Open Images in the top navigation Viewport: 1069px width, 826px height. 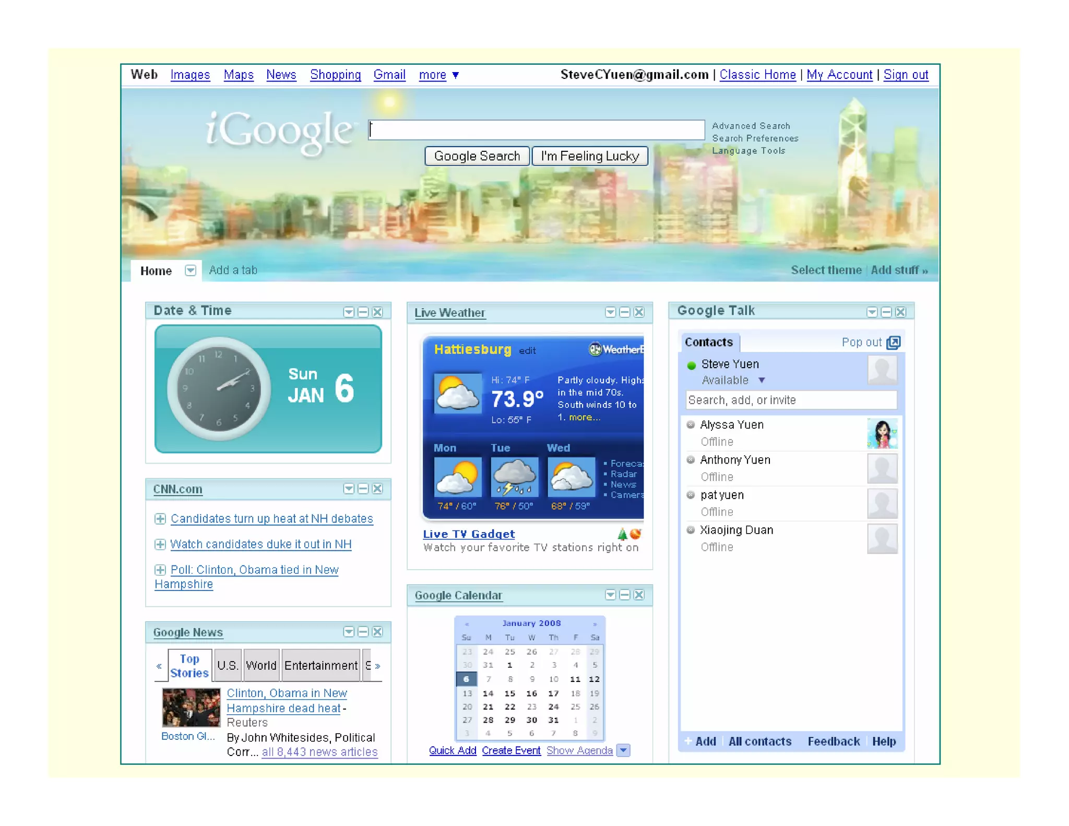[190, 75]
